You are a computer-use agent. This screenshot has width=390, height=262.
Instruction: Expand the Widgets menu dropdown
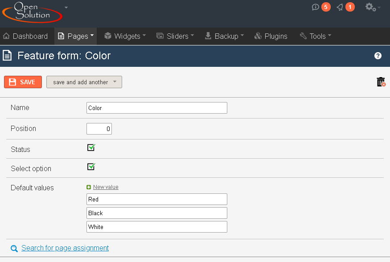point(125,36)
